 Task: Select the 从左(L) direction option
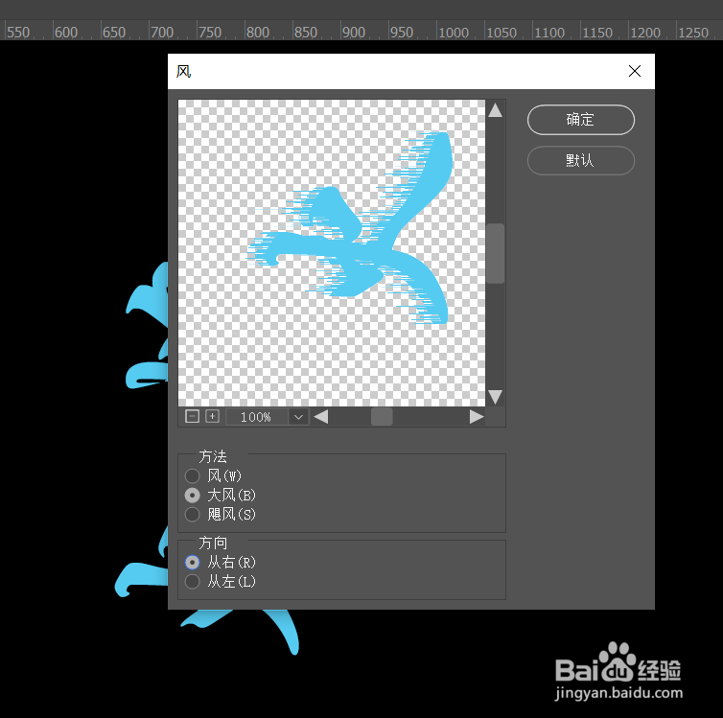coord(193,582)
